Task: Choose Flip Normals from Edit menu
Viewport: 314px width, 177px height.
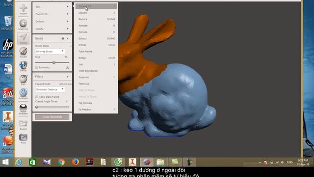Action: pyautogui.click(x=96, y=103)
